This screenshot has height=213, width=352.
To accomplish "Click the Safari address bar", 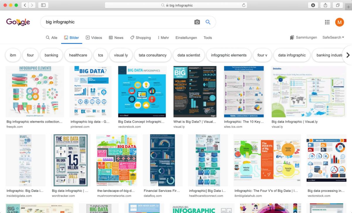I will tap(176, 5).
